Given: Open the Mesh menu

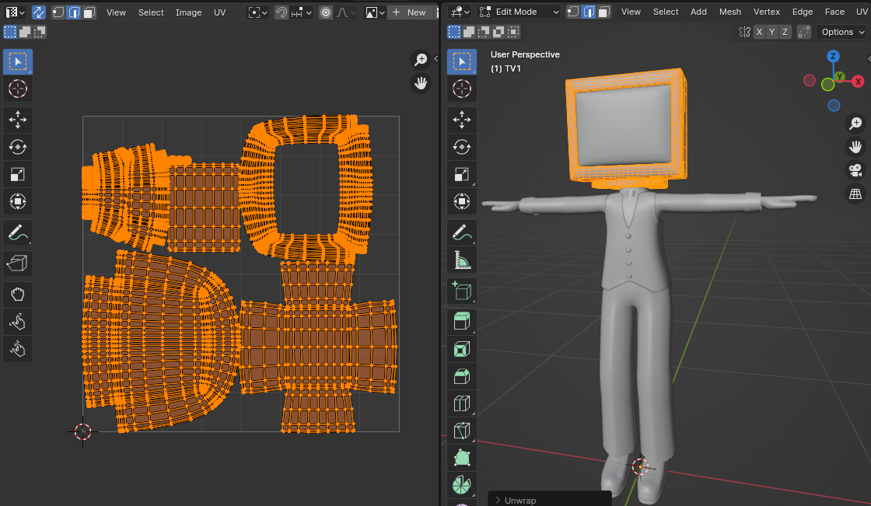Looking at the screenshot, I should (730, 12).
